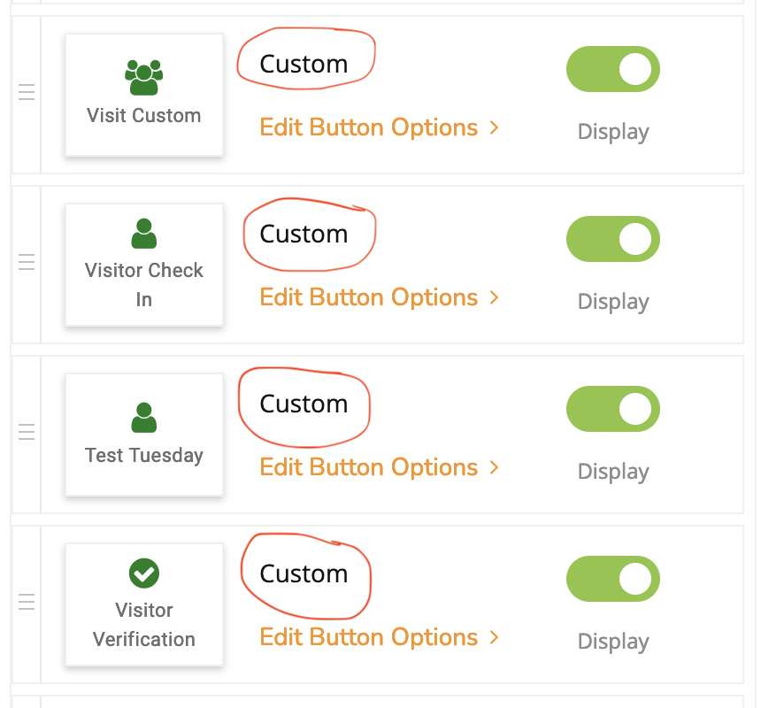Click the chevron next to Test Tuesday's options

point(495,467)
